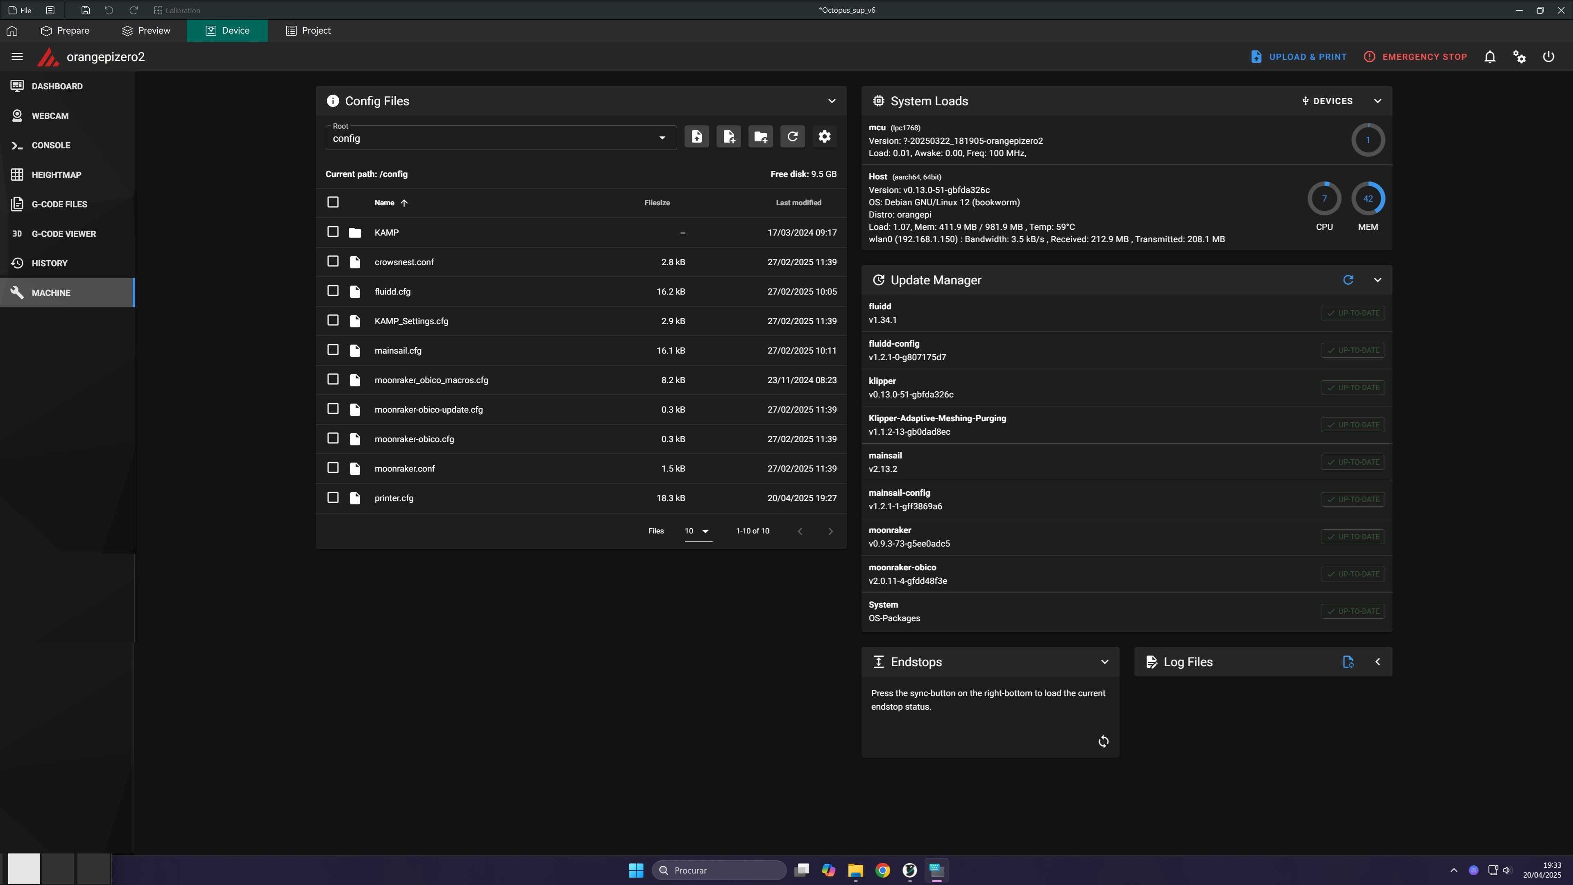The height and width of the screenshot is (885, 1573).
Task: Check the fluidd.cfg checkbox
Action: [333, 291]
